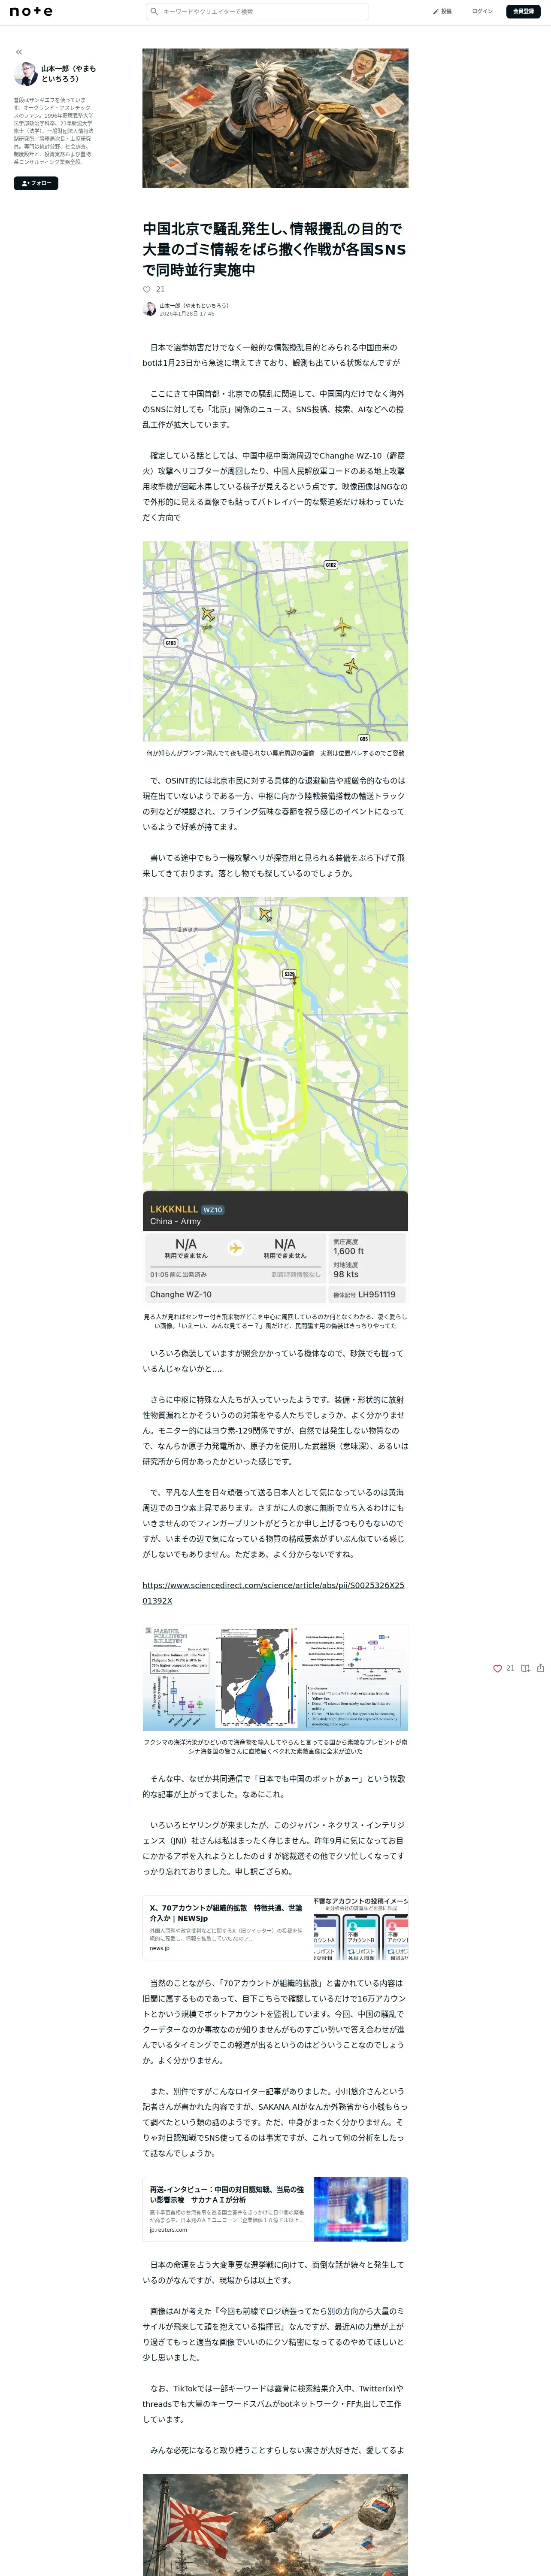Like the article using heart icon under the title
This screenshot has width=551, height=2576.
click(x=147, y=289)
